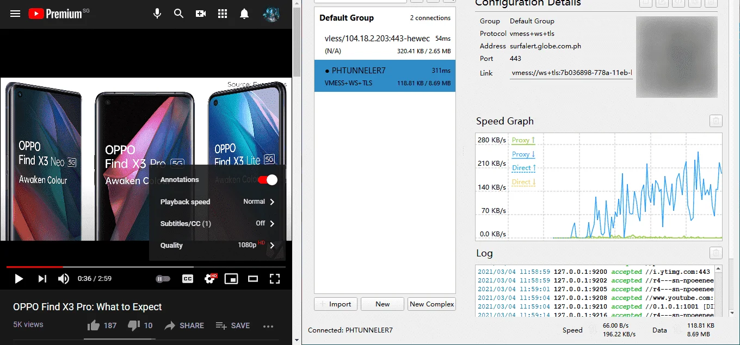Open the Quality 1080p submenu

coord(218,245)
